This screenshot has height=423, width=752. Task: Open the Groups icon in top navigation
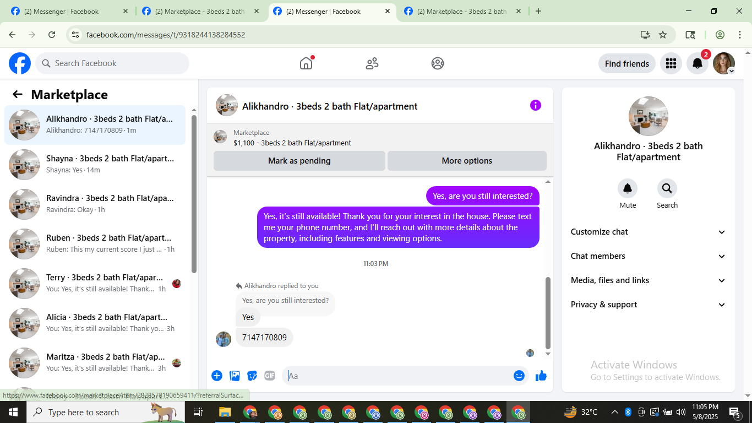(x=438, y=63)
